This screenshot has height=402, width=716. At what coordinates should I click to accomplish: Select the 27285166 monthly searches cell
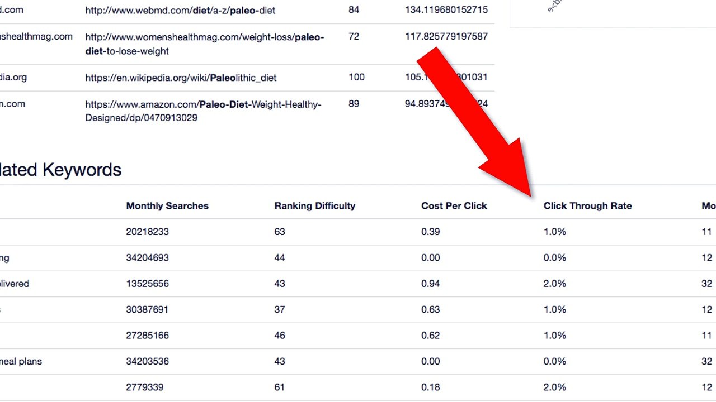147,336
